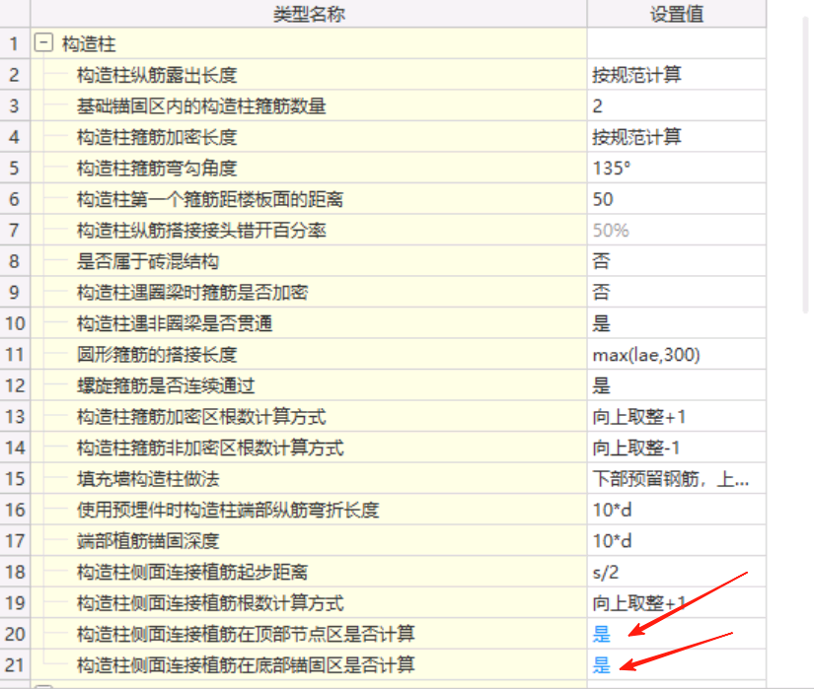Change 是 value for 螺旋箍筋是否连续通过
This screenshot has width=814, height=689.
677,385
